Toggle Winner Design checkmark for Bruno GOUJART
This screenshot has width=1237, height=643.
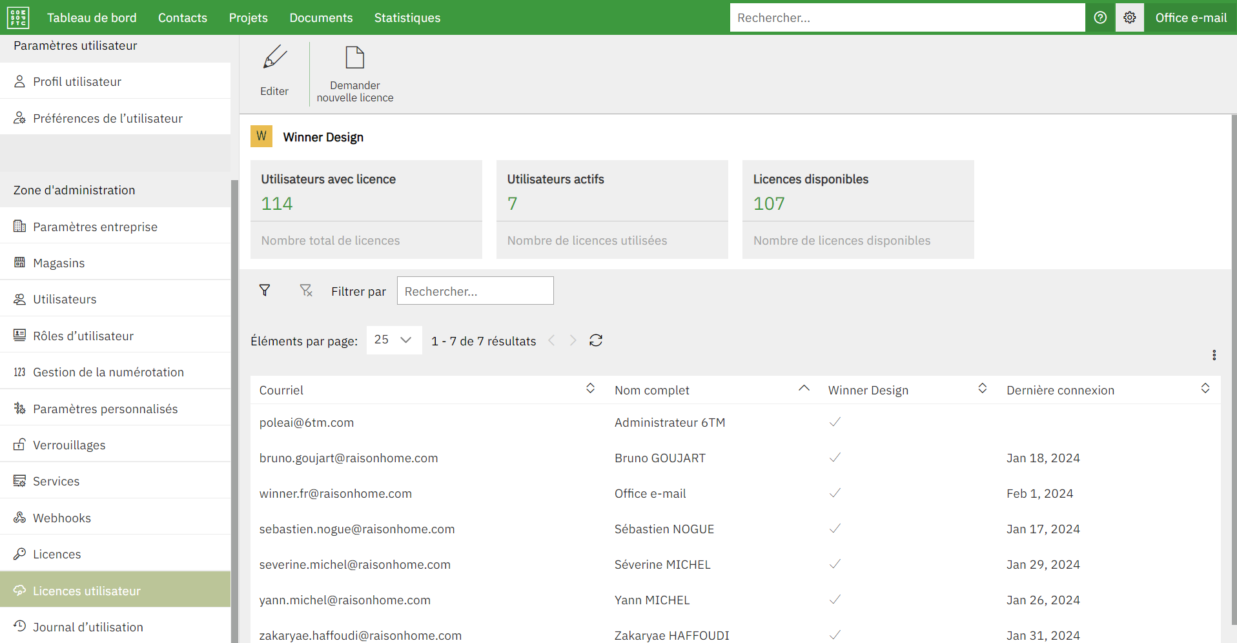coord(835,458)
